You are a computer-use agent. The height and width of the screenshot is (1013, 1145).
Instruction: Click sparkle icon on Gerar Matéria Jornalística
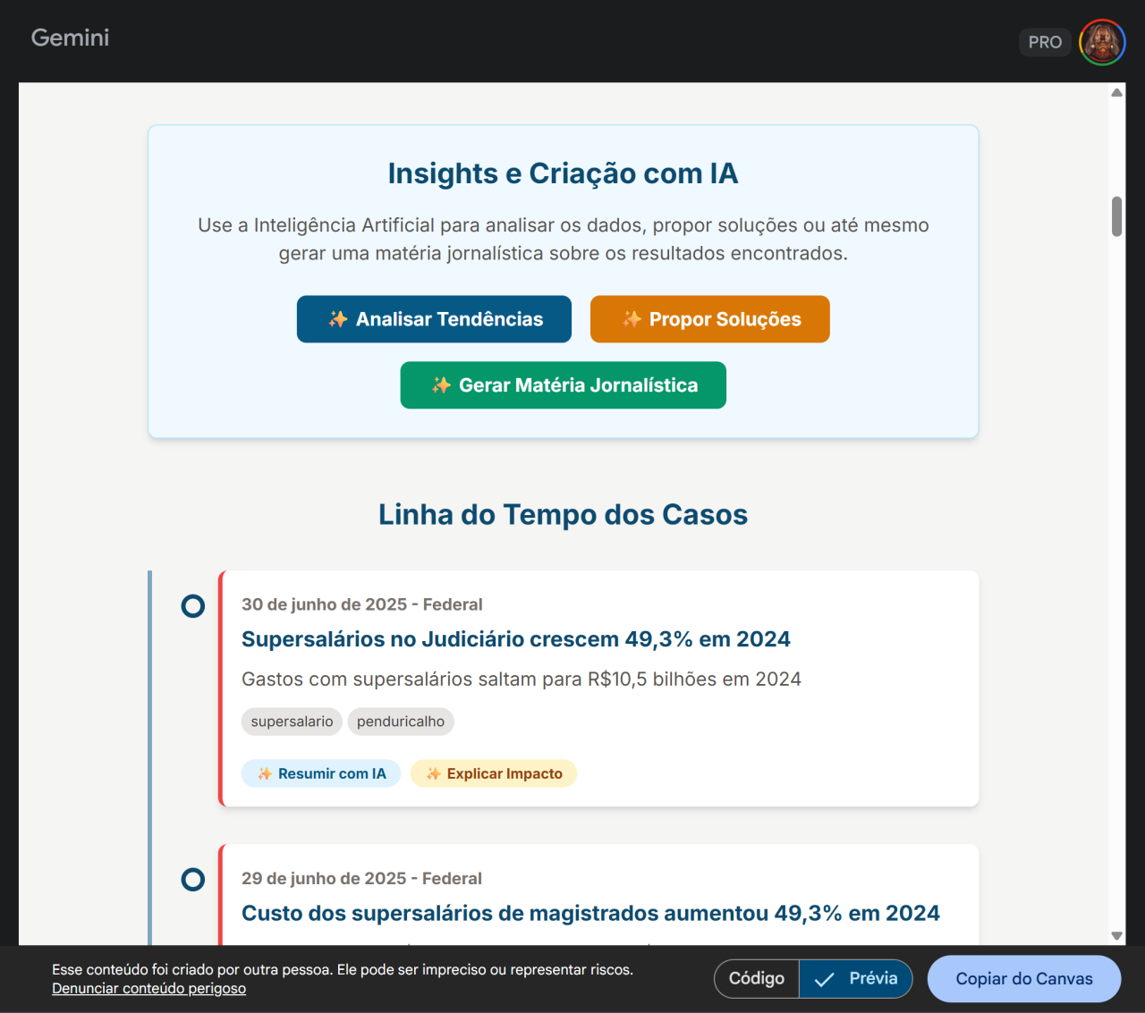[441, 385]
